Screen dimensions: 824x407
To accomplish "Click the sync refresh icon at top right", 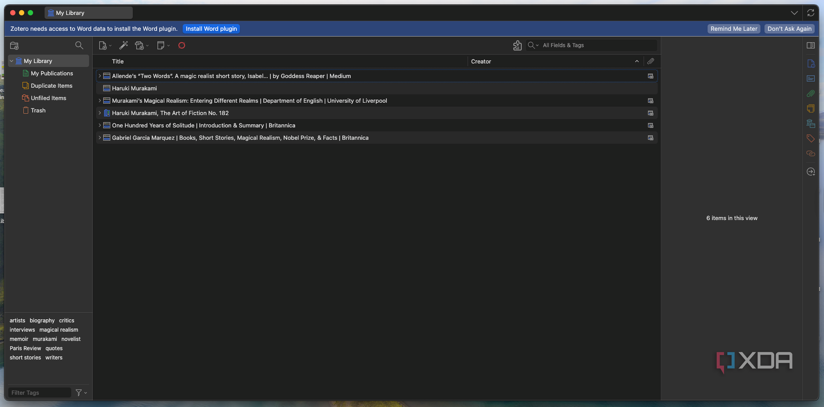I will click(x=811, y=13).
